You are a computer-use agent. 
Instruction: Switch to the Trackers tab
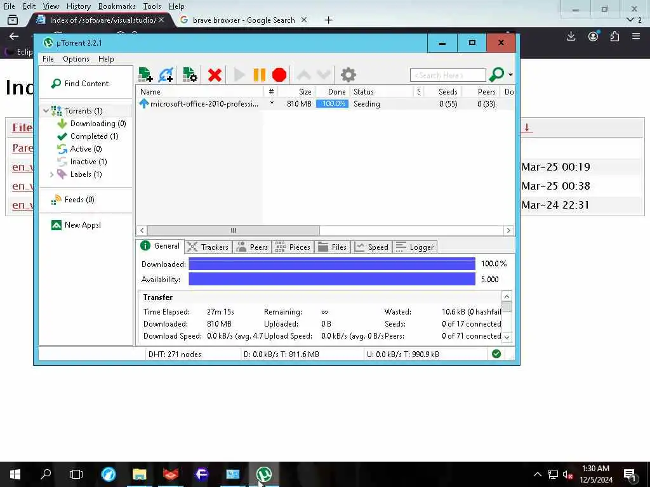tap(208, 247)
